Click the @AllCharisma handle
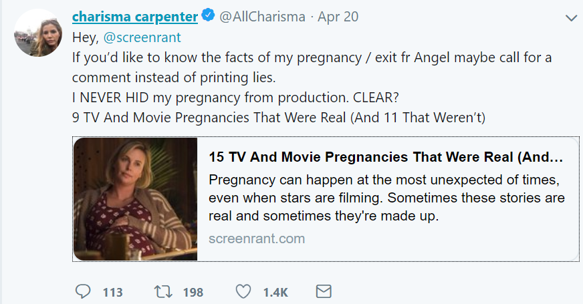The height and width of the screenshot is (304, 583). [x=263, y=17]
